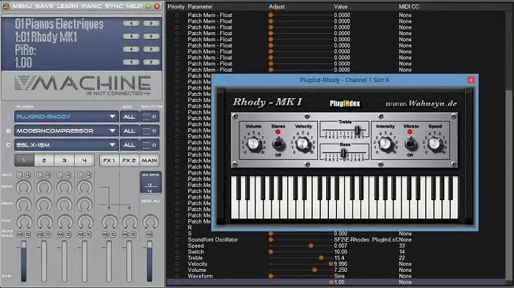Select next patch after 1:01 Rhody MK1
The image size is (514, 288).
tap(151, 36)
